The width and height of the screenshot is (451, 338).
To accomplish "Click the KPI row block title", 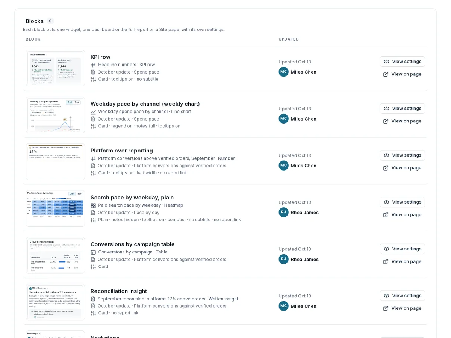I will (x=100, y=57).
